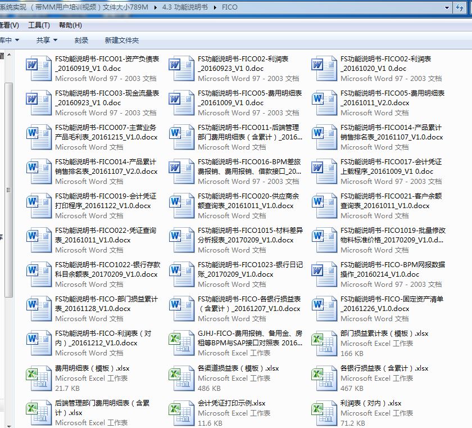Open the address bar history dropdown arrow
The height and width of the screenshot is (428, 472).
pyautogui.click(x=447, y=7)
